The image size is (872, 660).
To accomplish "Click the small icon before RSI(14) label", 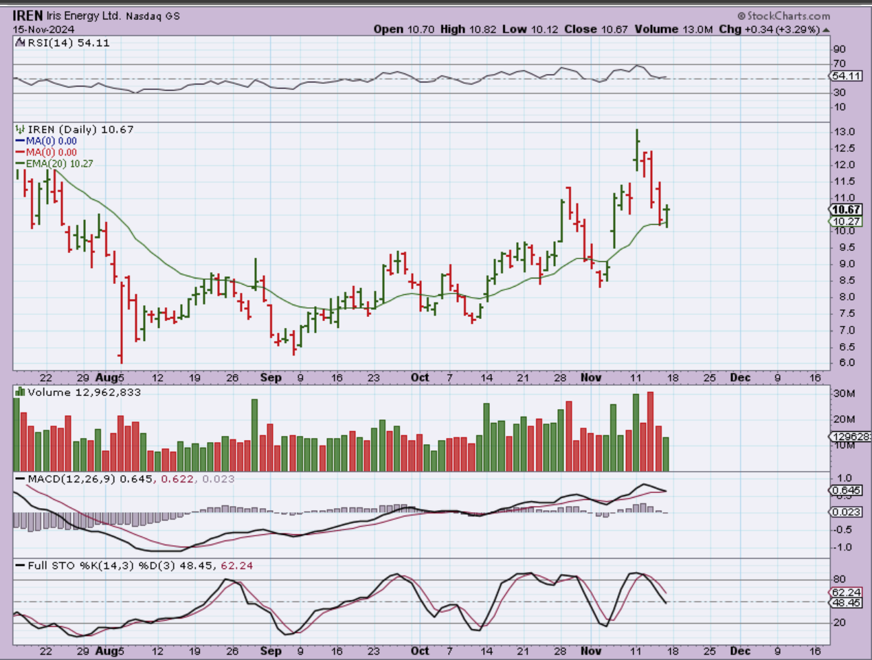I will pyautogui.click(x=21, y=43).
